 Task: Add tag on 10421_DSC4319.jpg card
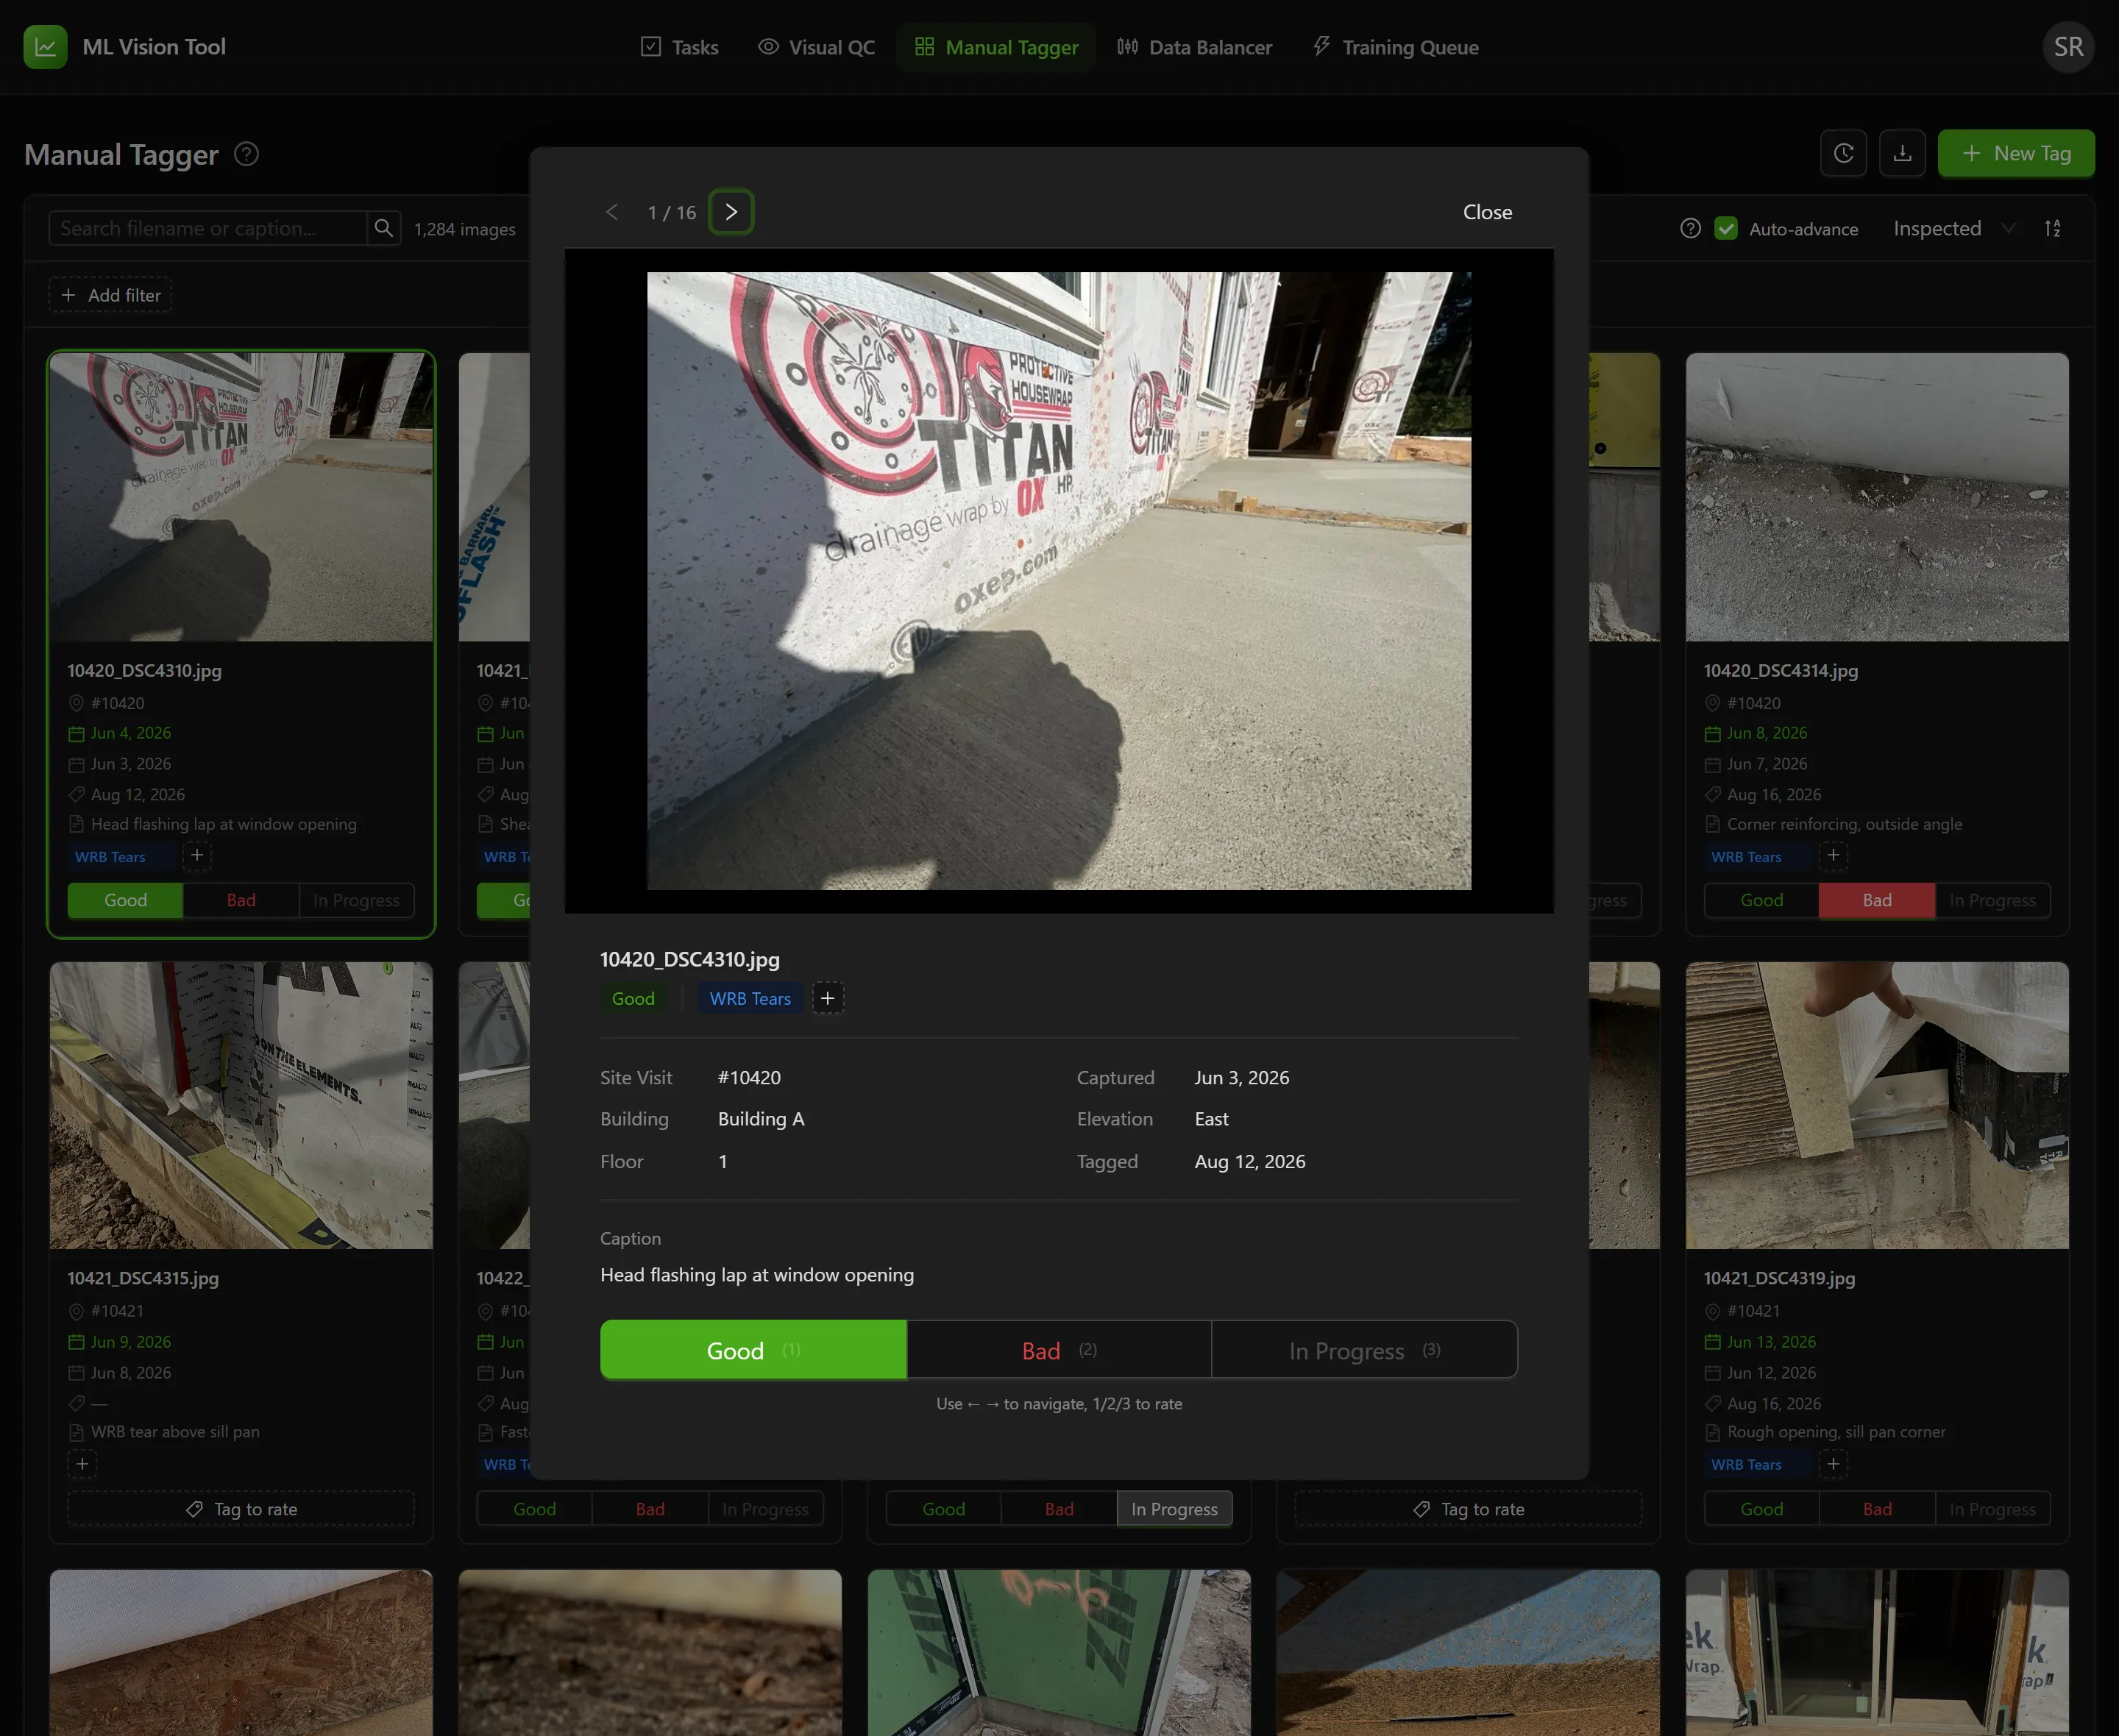coord(1832,1464)
